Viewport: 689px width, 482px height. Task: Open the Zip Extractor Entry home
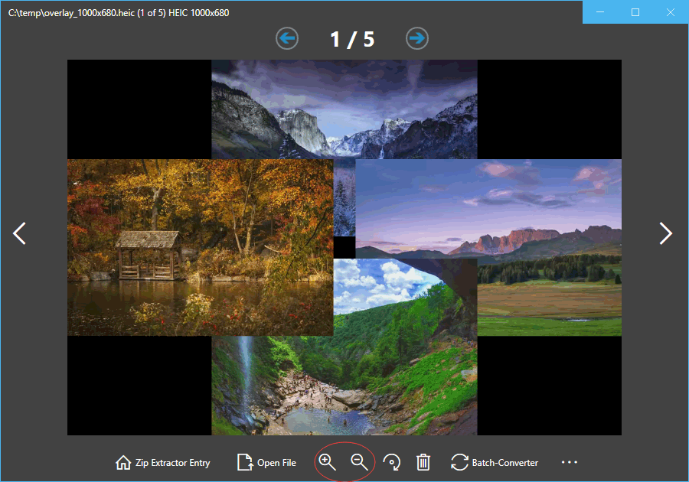(x=162, y=463)
